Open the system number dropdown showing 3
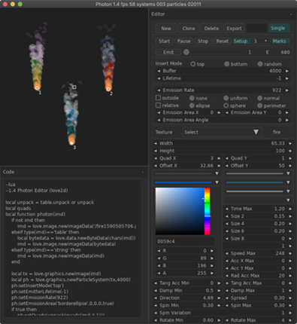Viewport: 297px width, 324px height. tap(261, 41)
